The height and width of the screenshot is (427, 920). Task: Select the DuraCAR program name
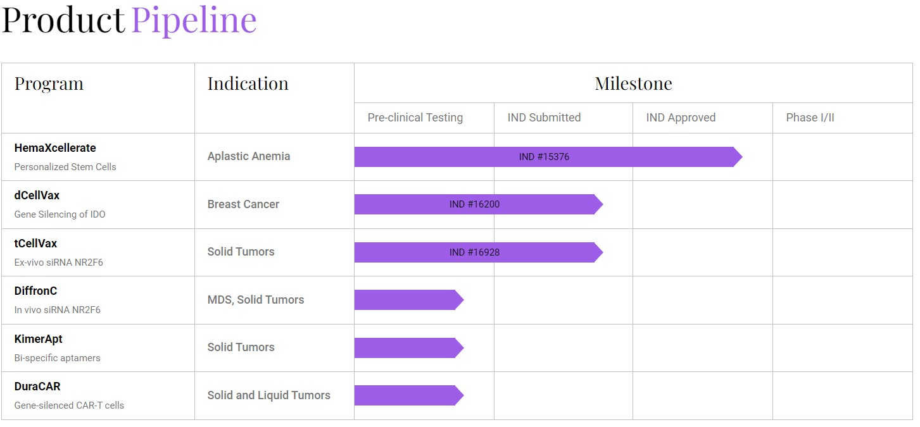coord(37,387)
